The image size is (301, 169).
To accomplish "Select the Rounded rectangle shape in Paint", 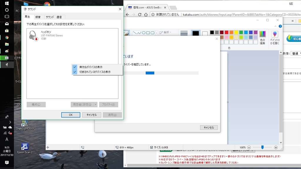I will [153, 33].
